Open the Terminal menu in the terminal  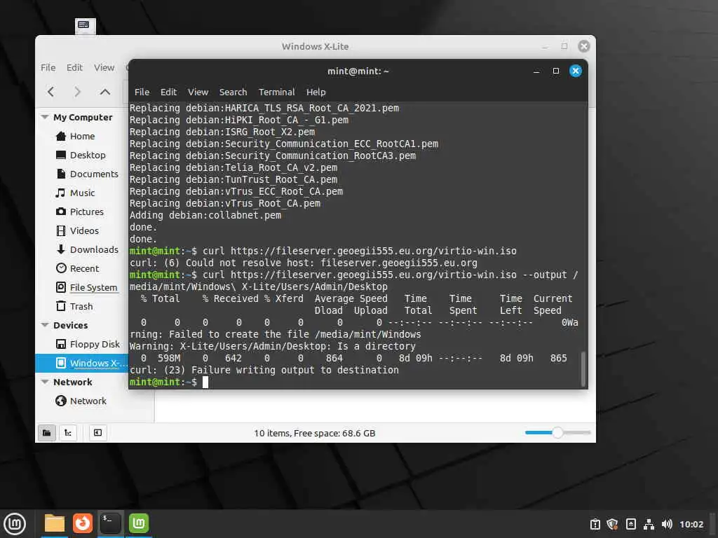[276, 92]
